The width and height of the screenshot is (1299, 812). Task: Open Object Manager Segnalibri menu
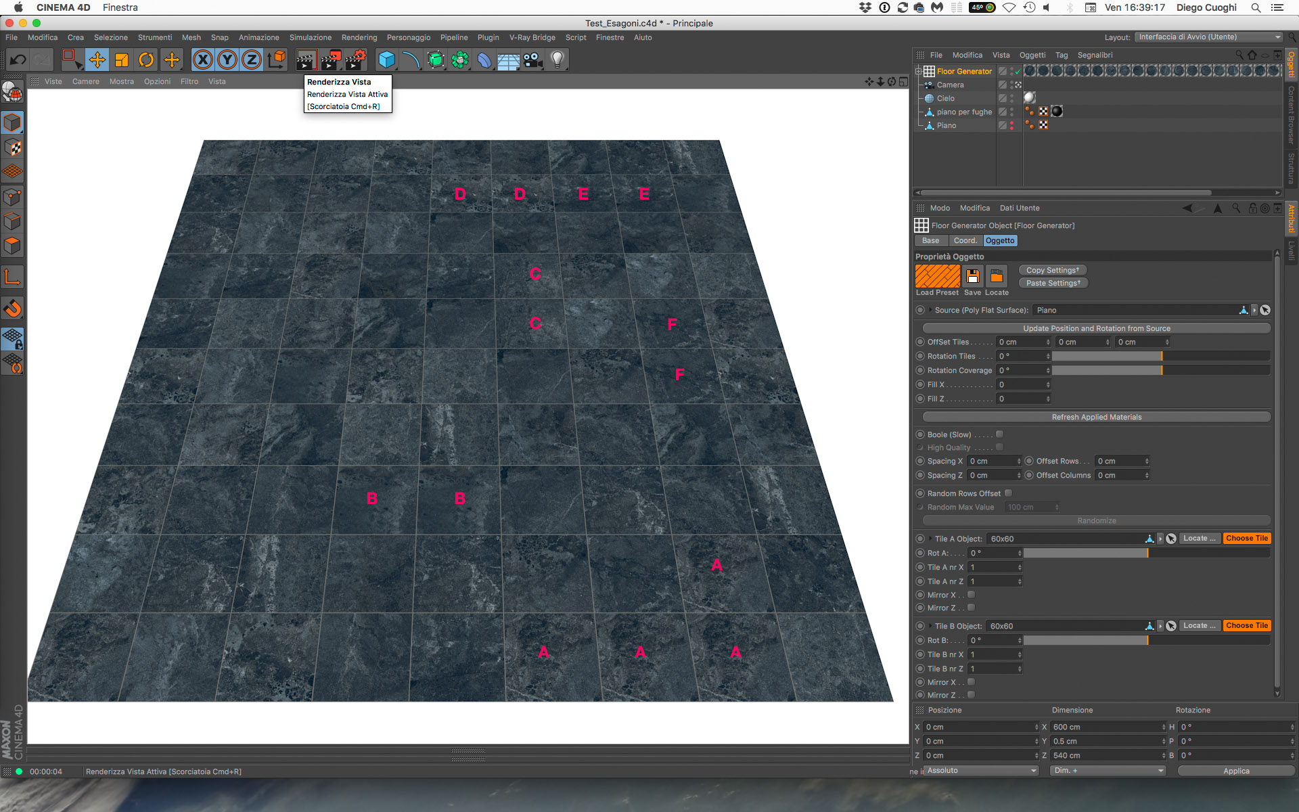[x=1095, y=55]
